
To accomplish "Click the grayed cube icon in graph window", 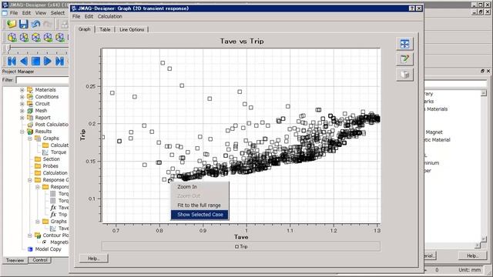I will point(404,75).
